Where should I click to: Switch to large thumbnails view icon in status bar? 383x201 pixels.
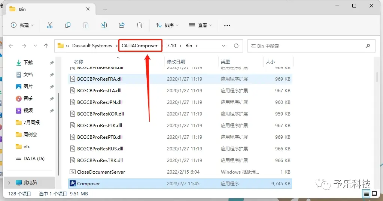point(374,194)
